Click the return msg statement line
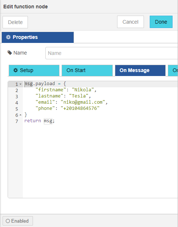The height and width of the screenshot is (227, 178). click(x=40, y=121)
